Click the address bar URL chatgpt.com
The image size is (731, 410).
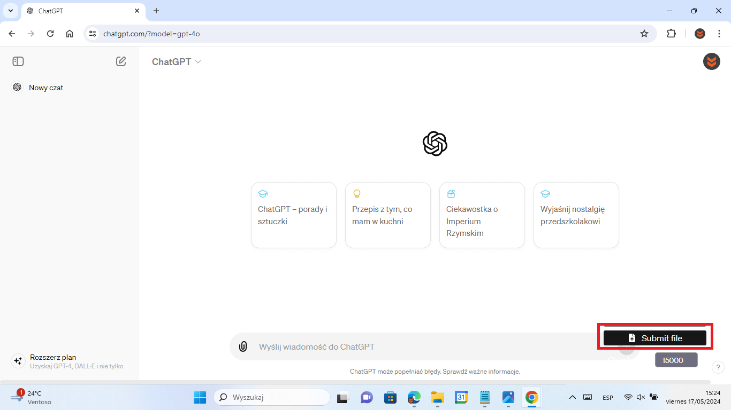click(x=151, y=34)
